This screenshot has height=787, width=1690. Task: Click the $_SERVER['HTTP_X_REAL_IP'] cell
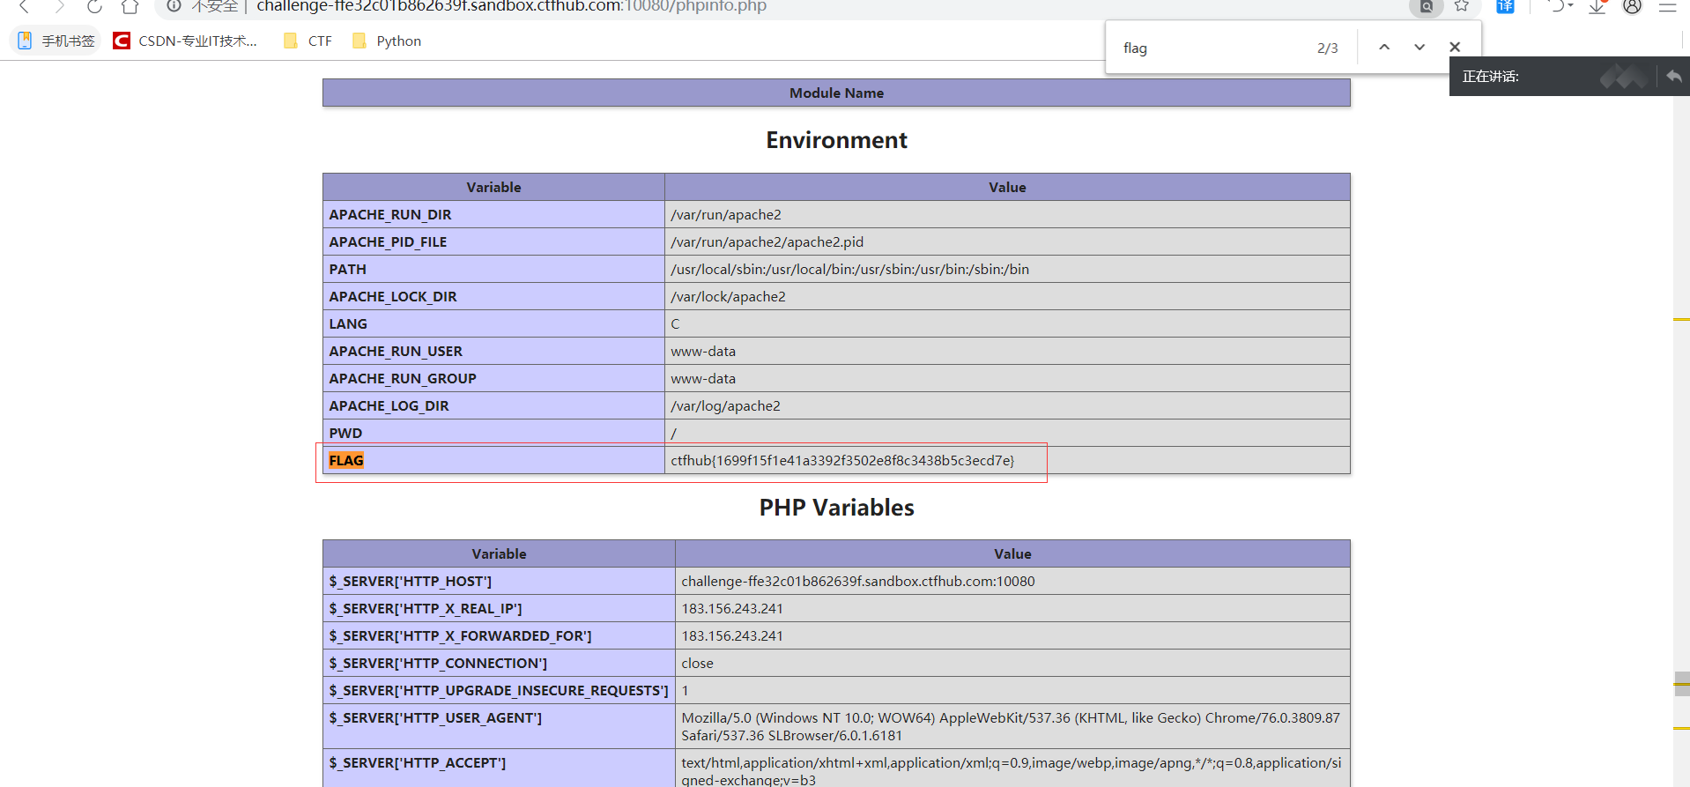(499, 608)
